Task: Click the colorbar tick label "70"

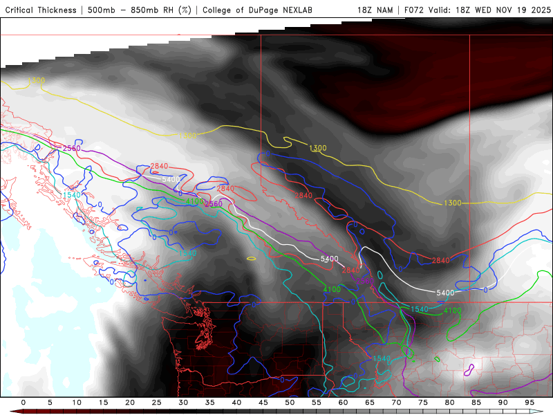Action: tap(396, 403)
